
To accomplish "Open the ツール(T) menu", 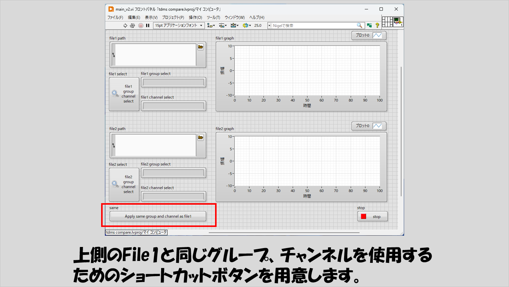I will [x=213, y=17].
